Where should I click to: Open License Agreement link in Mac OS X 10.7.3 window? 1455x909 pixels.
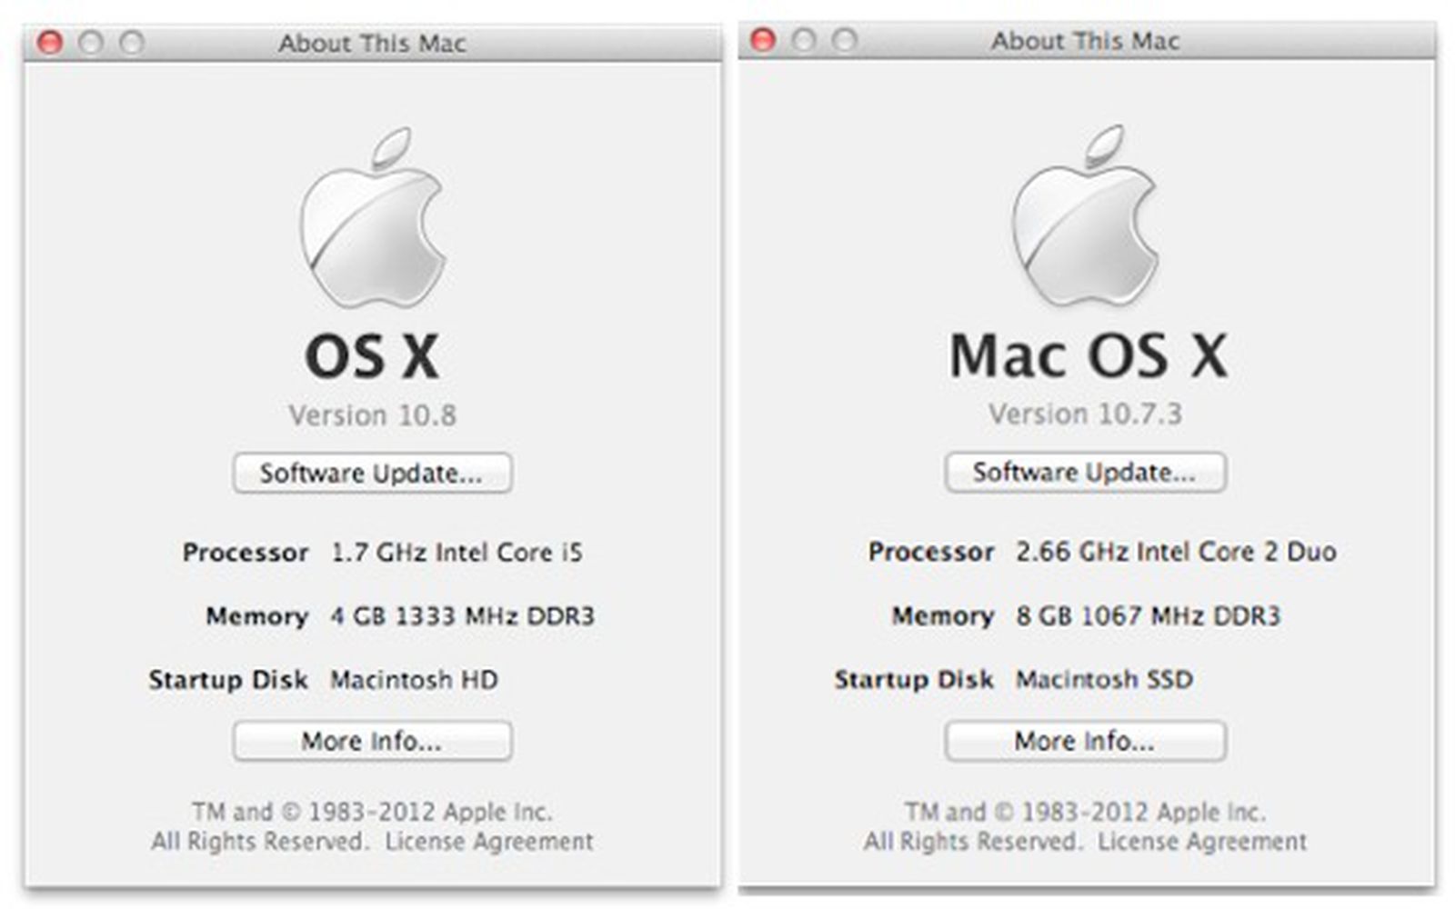coord(1202,842)
